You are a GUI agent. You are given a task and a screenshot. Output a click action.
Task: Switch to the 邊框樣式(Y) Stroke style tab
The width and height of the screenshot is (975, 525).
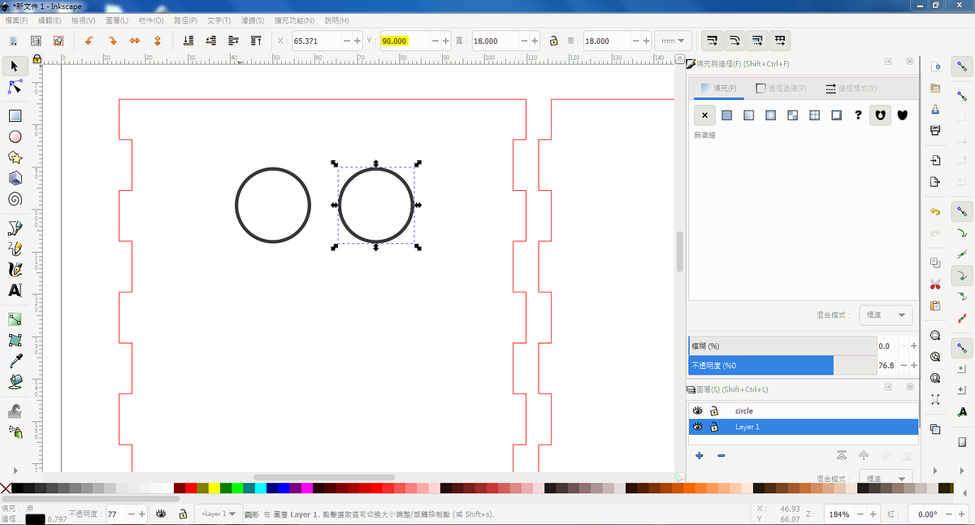(851, 88)
